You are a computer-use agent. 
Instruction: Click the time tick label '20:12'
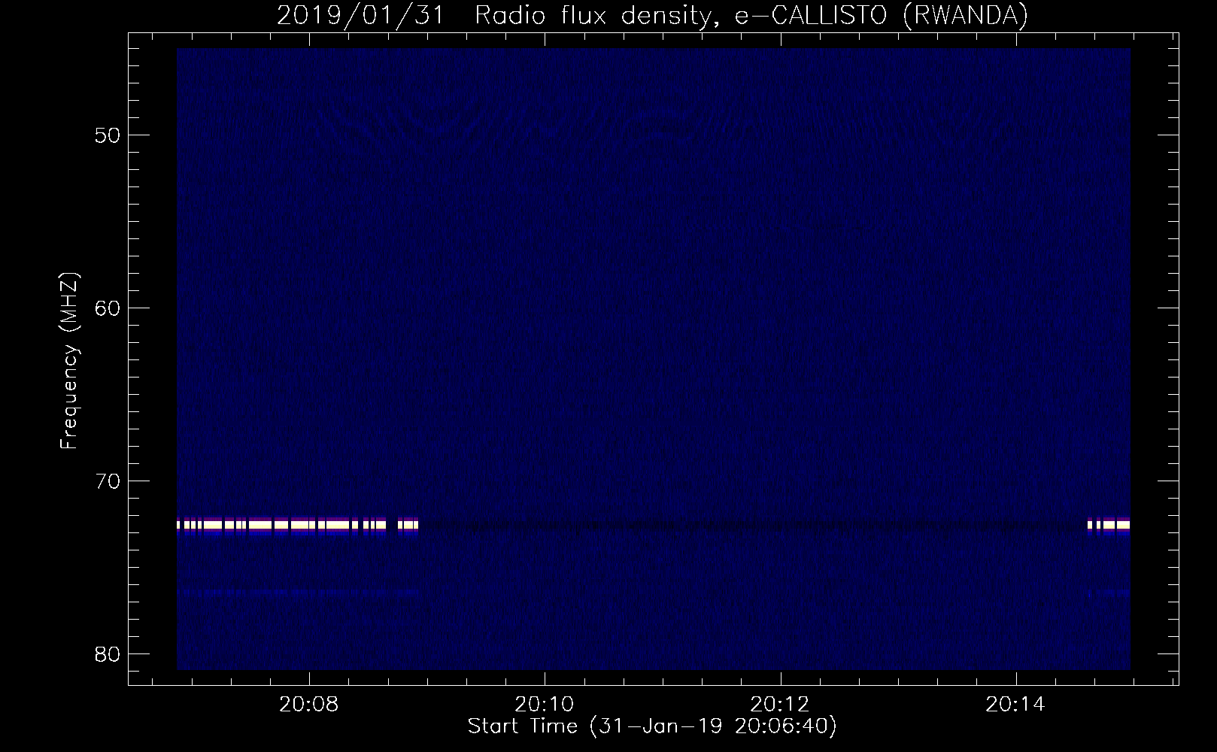click(780, 705)
